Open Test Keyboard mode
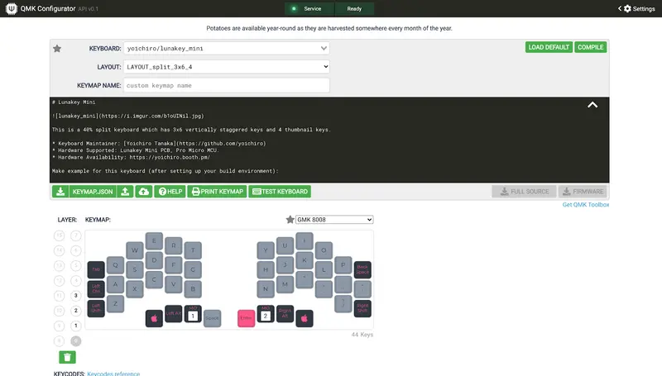This screenshot has height=376, width=662. (x=280, y=192)
